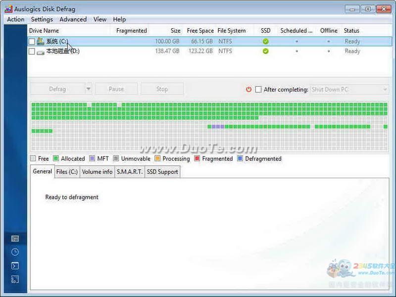
Task: Open the Settings menu
Action: [x=42, y=19]
